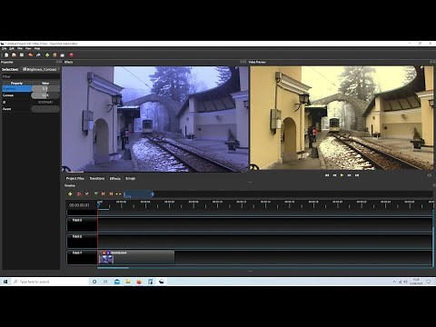
Task: Switch to the Project Files tab
Action: [75, 178]
